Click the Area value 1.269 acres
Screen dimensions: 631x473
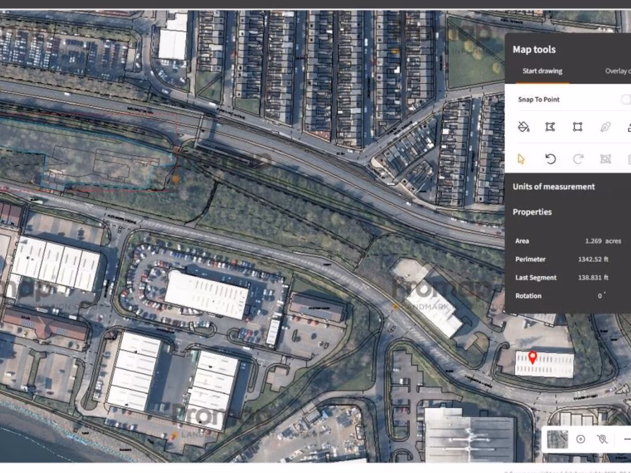pos(603,241)
